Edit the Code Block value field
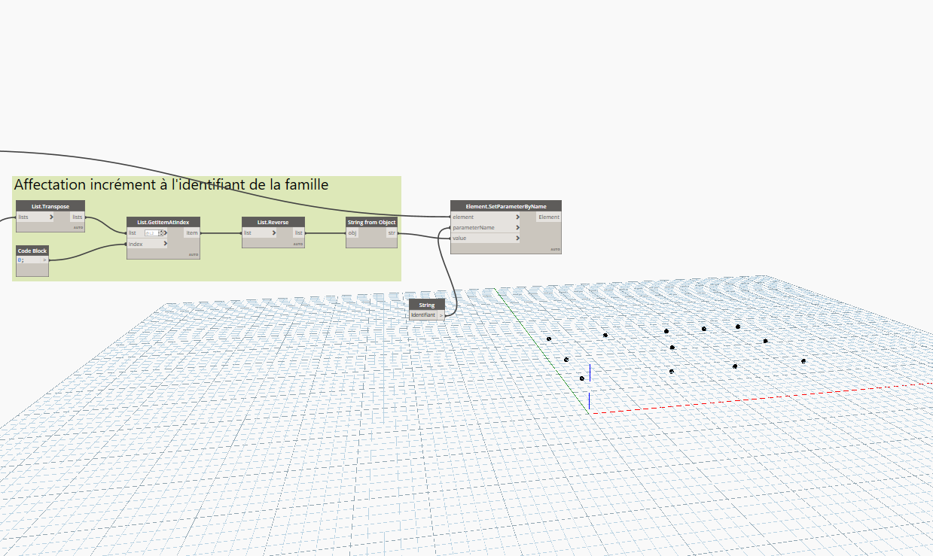The image size is (933, 556). [28, 260]
